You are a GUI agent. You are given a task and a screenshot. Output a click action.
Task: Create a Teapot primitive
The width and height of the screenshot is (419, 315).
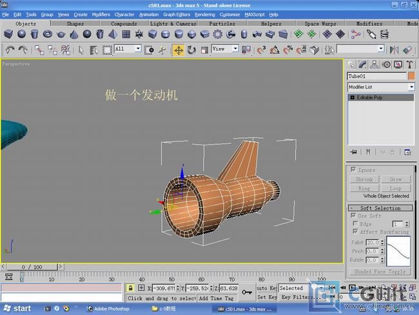point(61,34)
